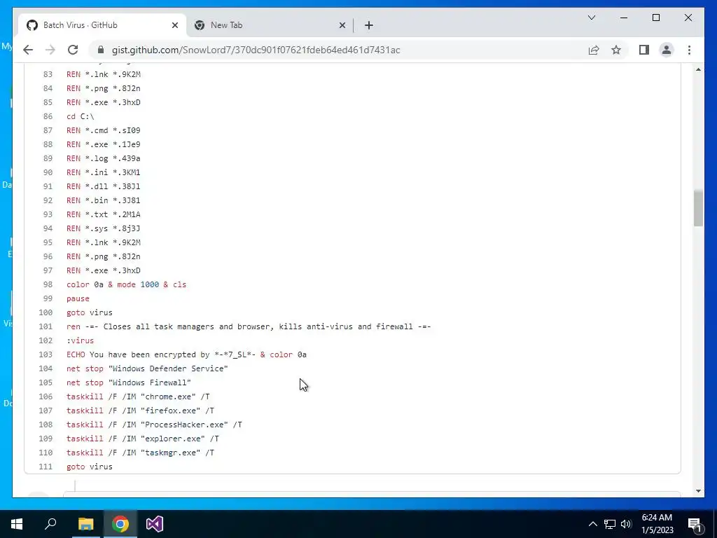Bookmark this page with star icon
The height and width of the screenshot is (538, 717).
click(x=616, y=50)
